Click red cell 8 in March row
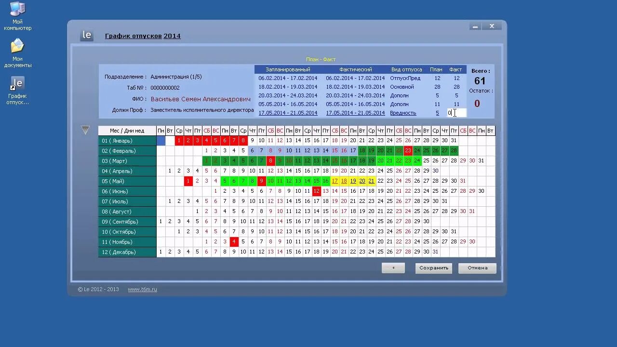This screenshot has height=347, width=617. (270, 161)
